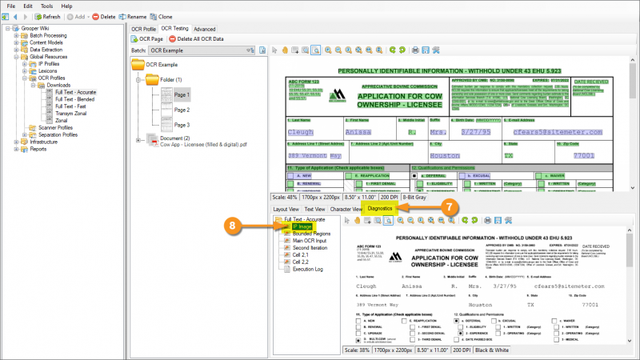Select the hand pan tool in upper viewer
The width and height of the screenshot is (640, 360).
point(286,50)
